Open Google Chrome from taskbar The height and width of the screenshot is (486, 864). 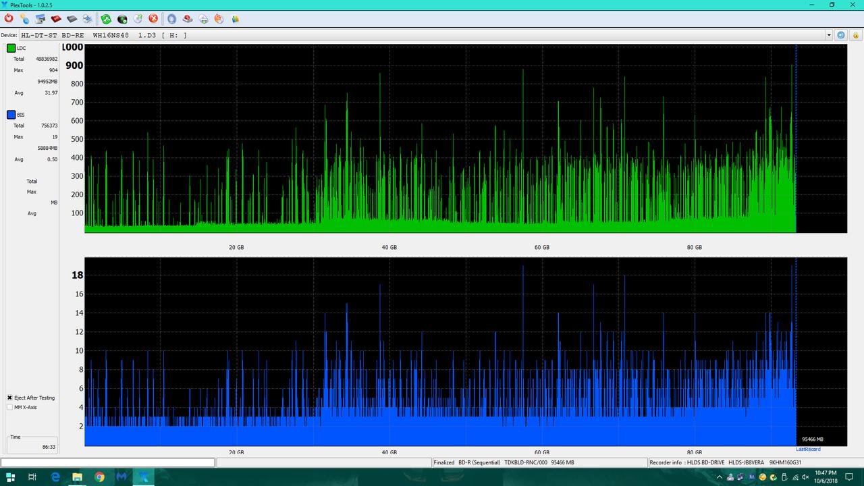99,477
